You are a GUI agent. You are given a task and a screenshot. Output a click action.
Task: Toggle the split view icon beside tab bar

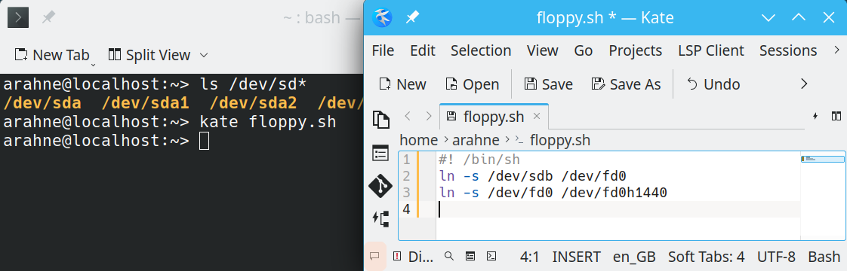pos(836,116)
